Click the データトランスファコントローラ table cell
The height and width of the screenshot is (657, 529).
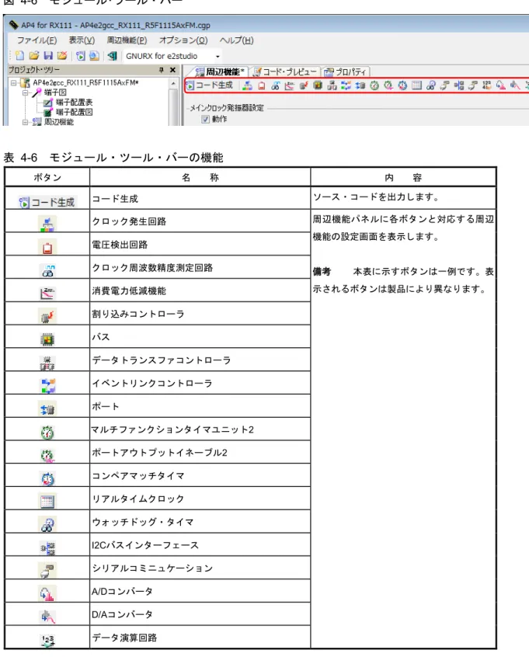click(x=200, y=360)
